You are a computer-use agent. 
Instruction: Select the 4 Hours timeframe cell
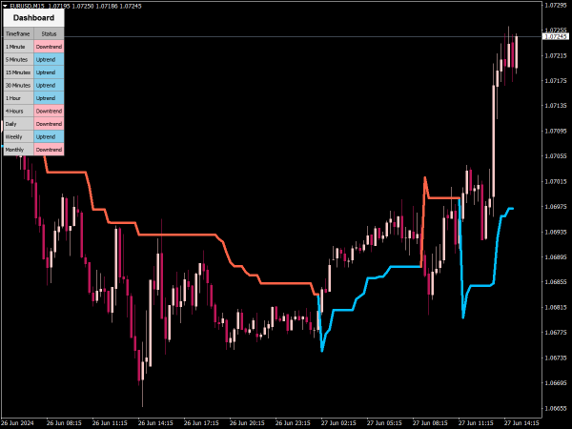click(19, 111)
